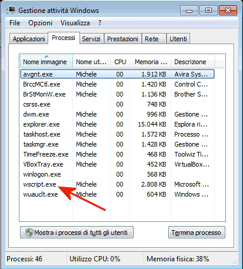Click the minimize window button
Viewport: 243px width, 269px height.
(189, 11)
